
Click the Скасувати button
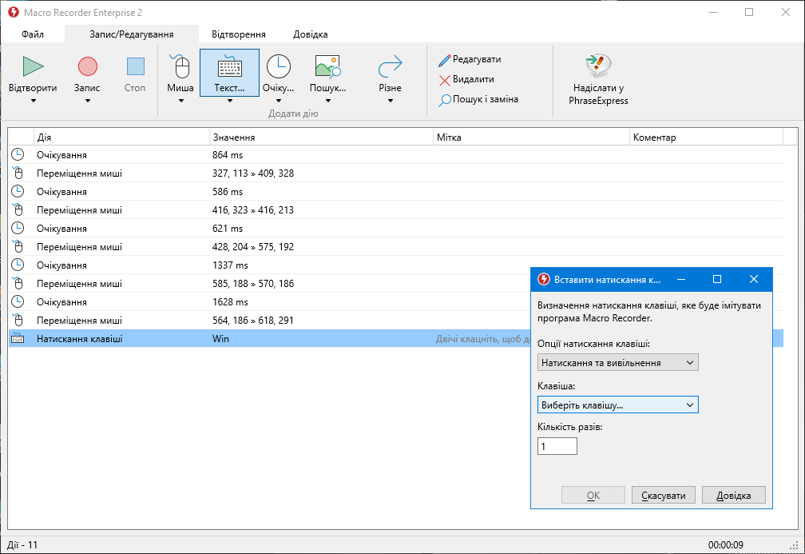664,496
